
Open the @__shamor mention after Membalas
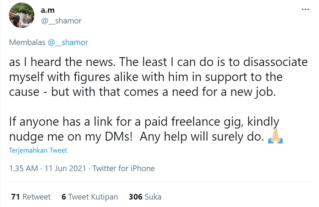(x=68, y=43)
